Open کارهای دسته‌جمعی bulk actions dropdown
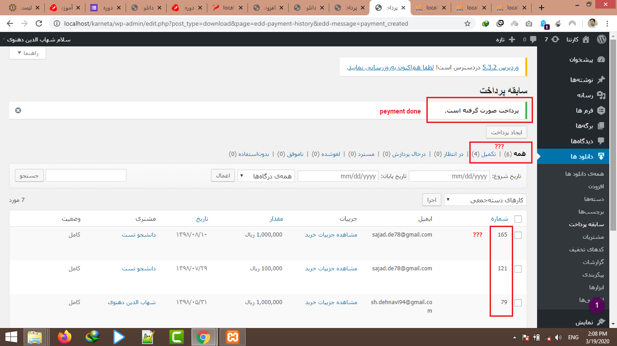The image size is (617, 346). click(486, 200)
